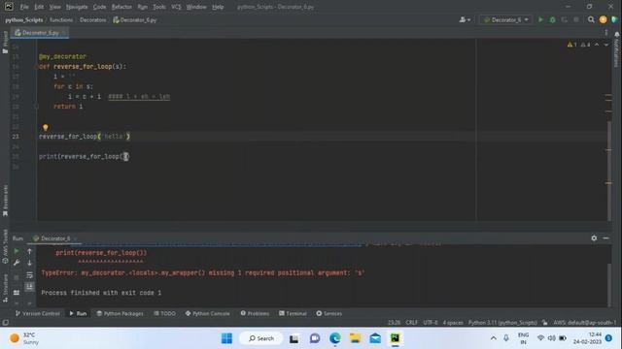This screenshot has height=349, width=622.
Task: Open the Python Console tool window
Action: click(207, 313)
